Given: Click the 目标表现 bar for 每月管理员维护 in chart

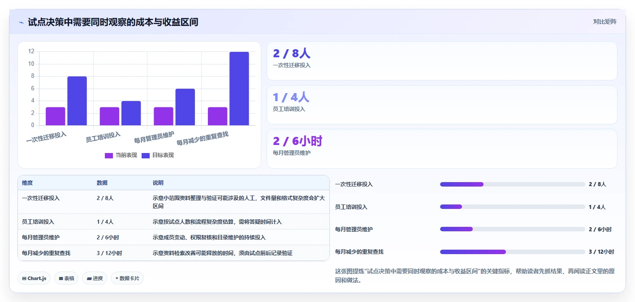Looking at the screenshot, I should click(x=185, y=107).
